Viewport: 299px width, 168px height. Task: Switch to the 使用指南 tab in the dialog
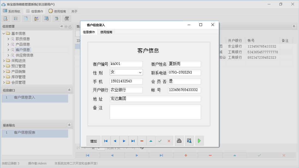click(x=106, y=32)
